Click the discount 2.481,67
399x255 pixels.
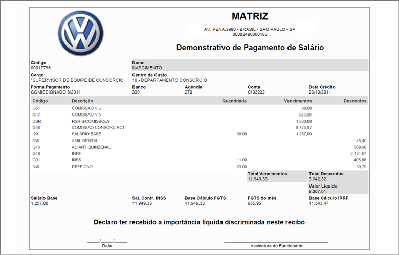[359, 153]
